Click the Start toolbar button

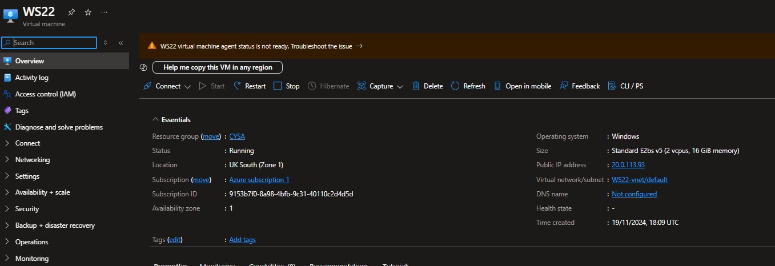211,86
